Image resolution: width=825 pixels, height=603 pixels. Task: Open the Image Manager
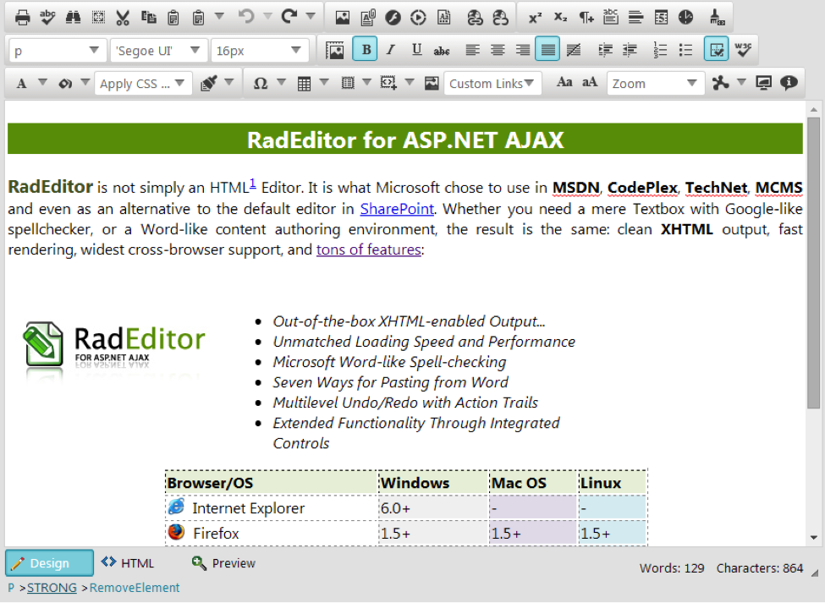point(343,18)
